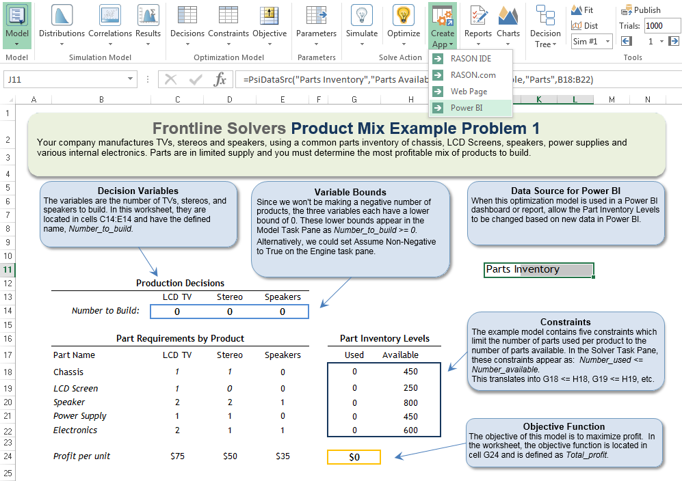682x481 pixels.
Task: Expand the Distributions dropdown arrow
Action: (62, 44)
